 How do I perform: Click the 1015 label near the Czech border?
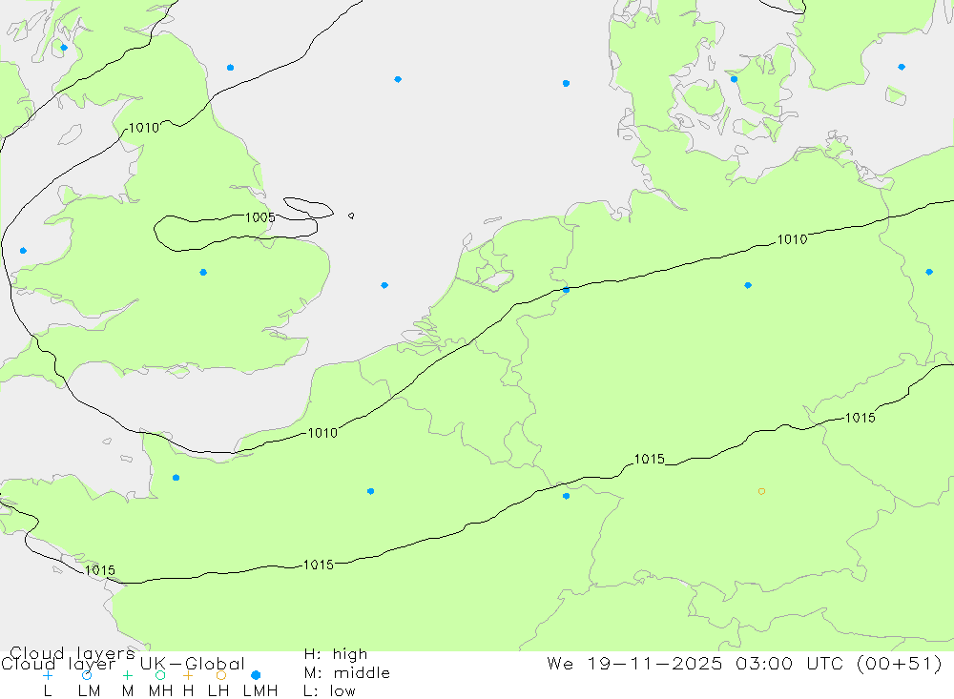coord(861,418)
